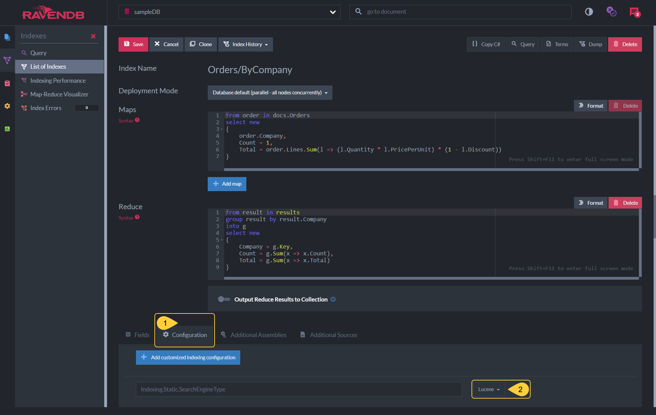The width and height of the screenshot is (656, 415).
Task: Open the Maps Syntax help
Action: point(129,120)
